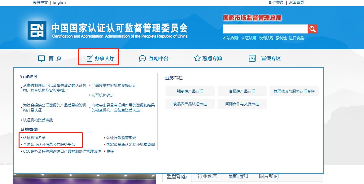Open the 国际合作与交流专栏 section
The width and height of the screenshot is (364, 184).
(242, 103)
